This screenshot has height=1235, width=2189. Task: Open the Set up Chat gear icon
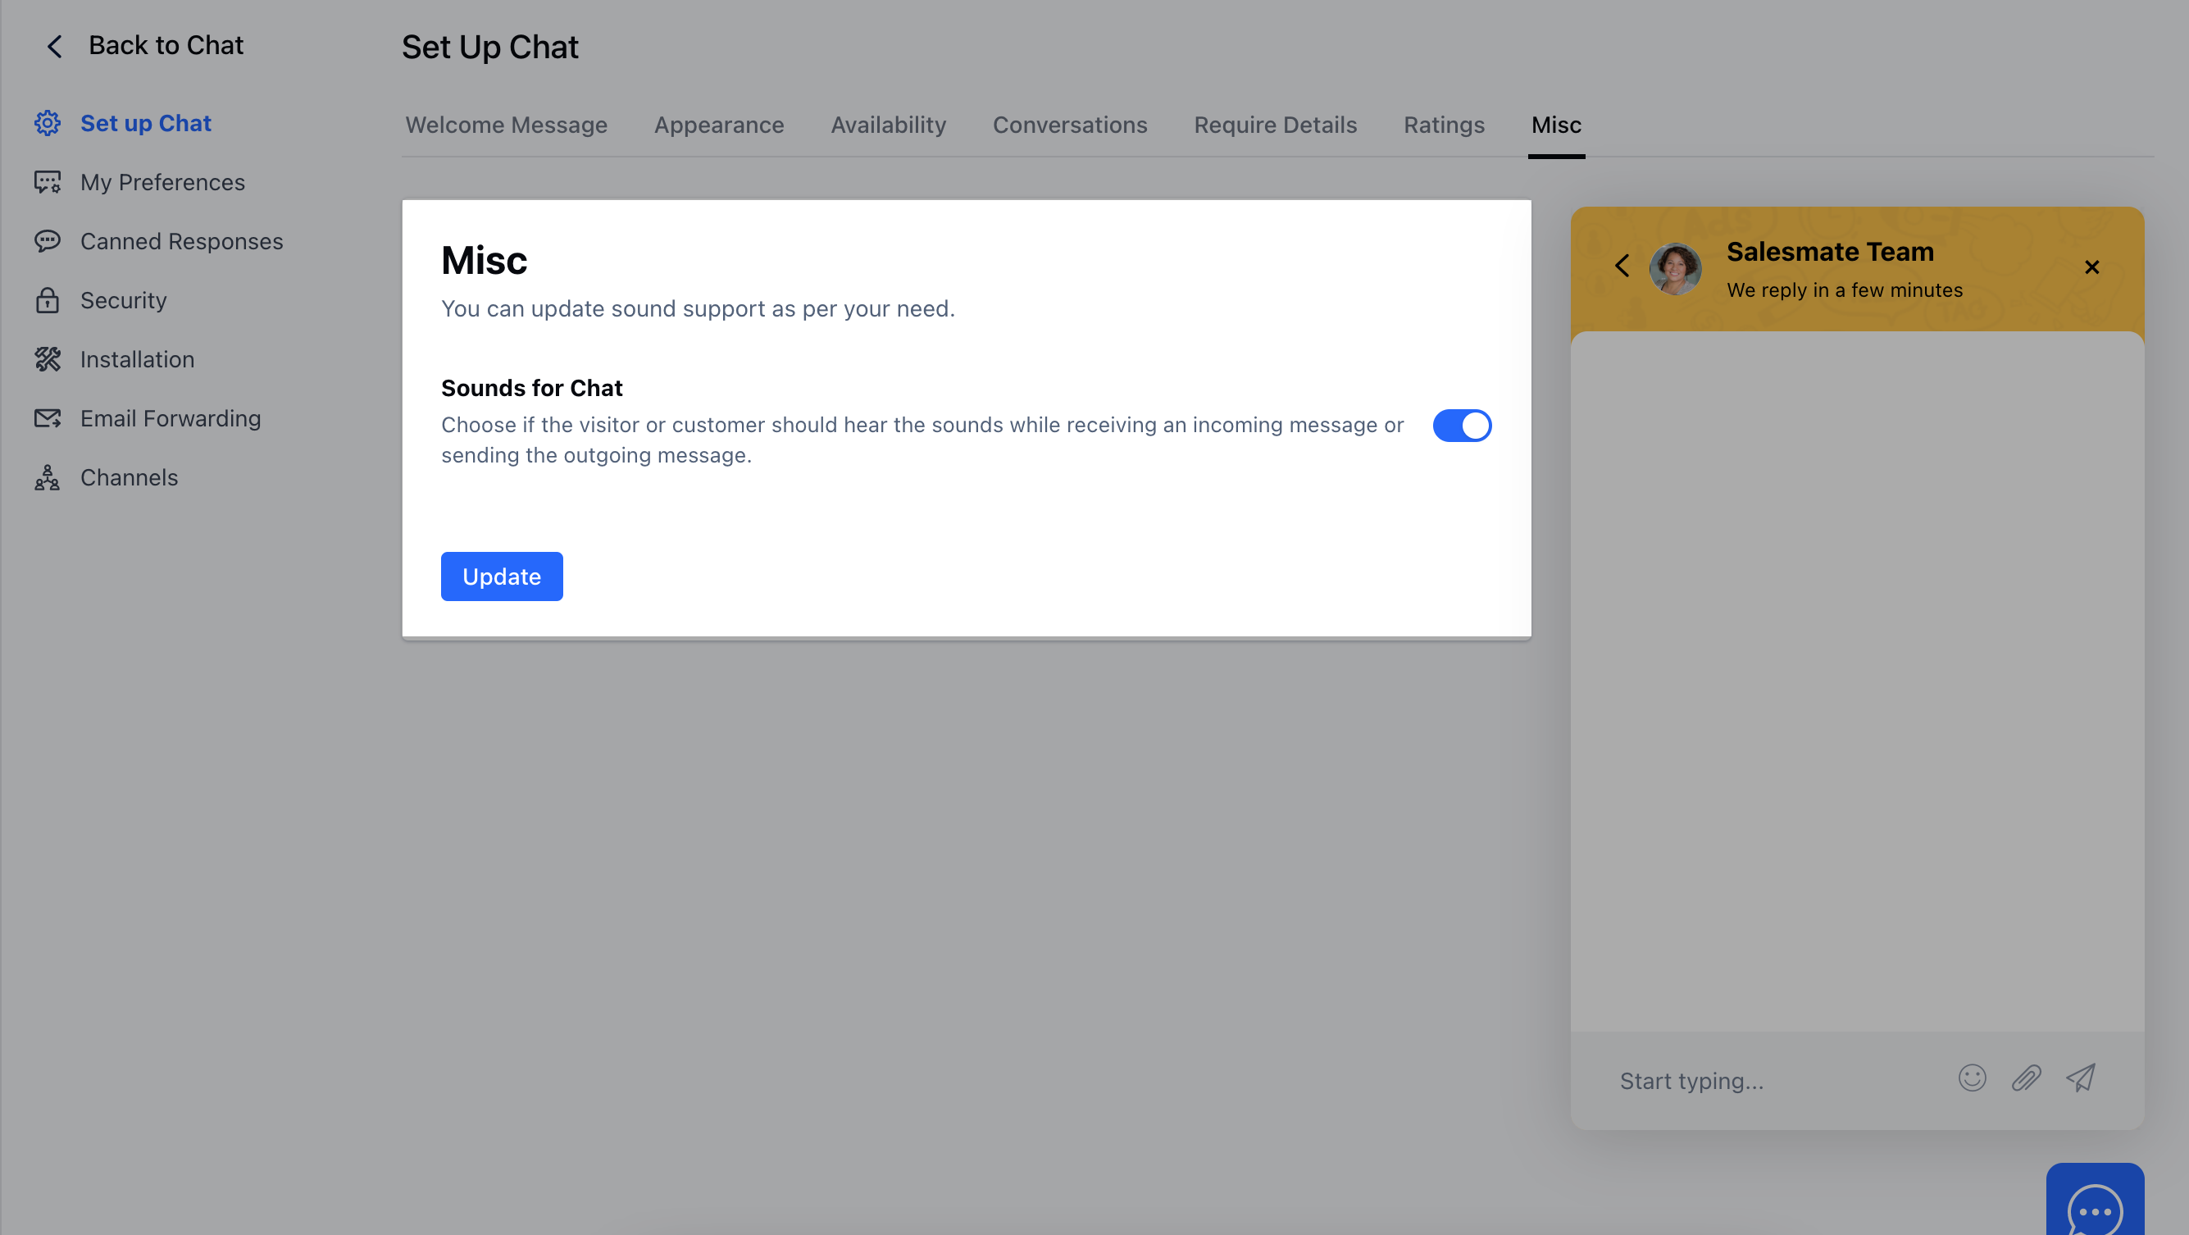tap(48, 123)
